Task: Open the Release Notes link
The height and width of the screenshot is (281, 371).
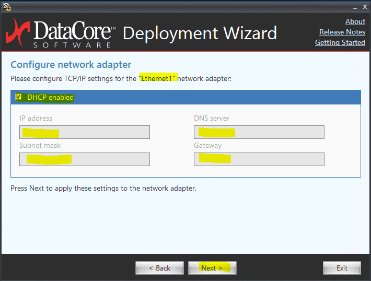Action: click(342, 32)
